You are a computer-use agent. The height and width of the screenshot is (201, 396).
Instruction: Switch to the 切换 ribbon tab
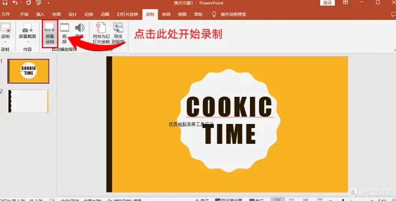89,14
